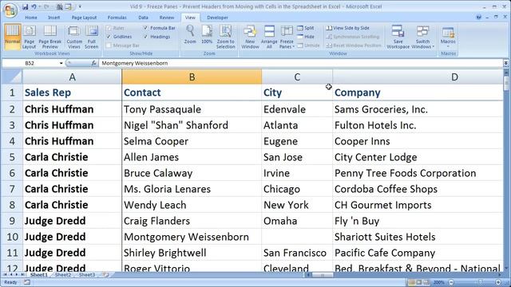Open the Review ribbon tab
This screenshot has width=511, height=287.
point(167,18)
